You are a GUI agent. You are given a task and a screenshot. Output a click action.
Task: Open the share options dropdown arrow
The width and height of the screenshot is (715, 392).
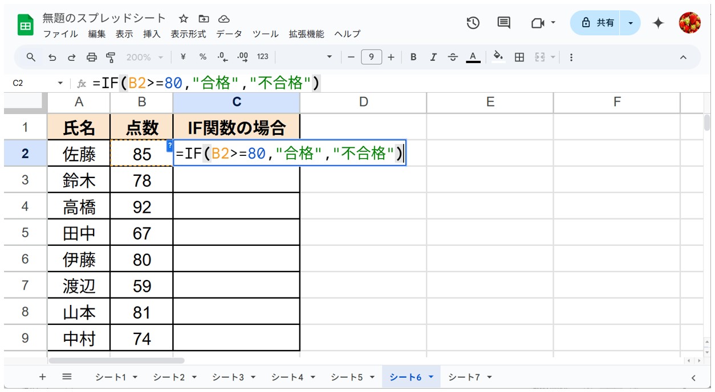coord(631,23)
